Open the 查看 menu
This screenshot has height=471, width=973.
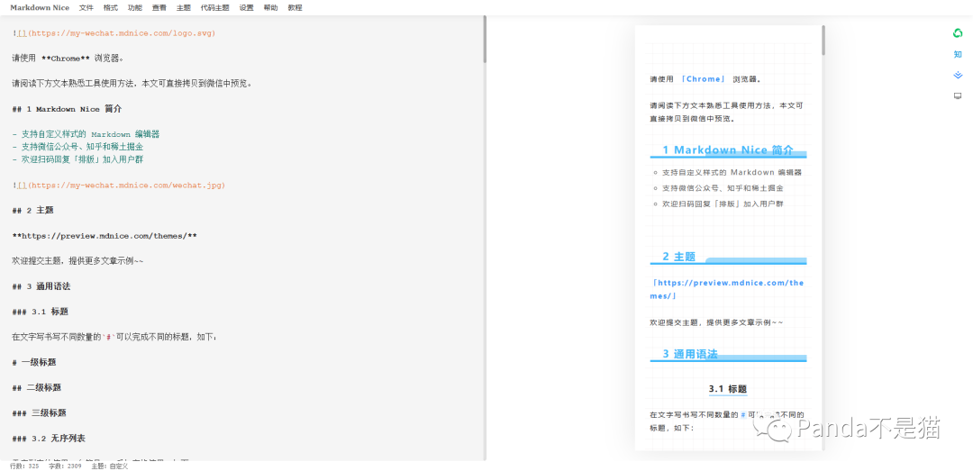tap(159, 8)
